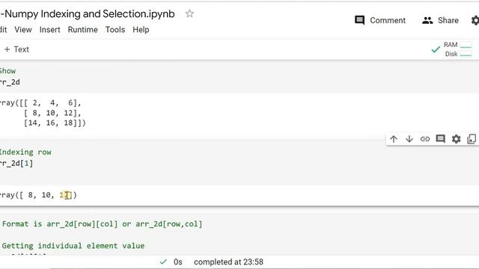Image resolution: width=479 pixels, height=269 pixels.
Task: Click the 'Getting individual element value' comment
Action: coord(73,246)
